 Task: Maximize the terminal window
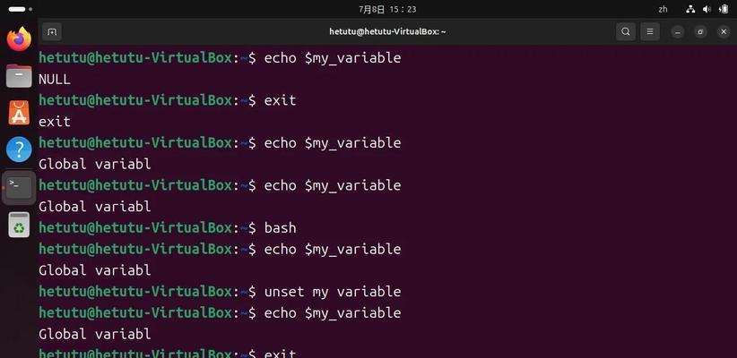[700, 32]
